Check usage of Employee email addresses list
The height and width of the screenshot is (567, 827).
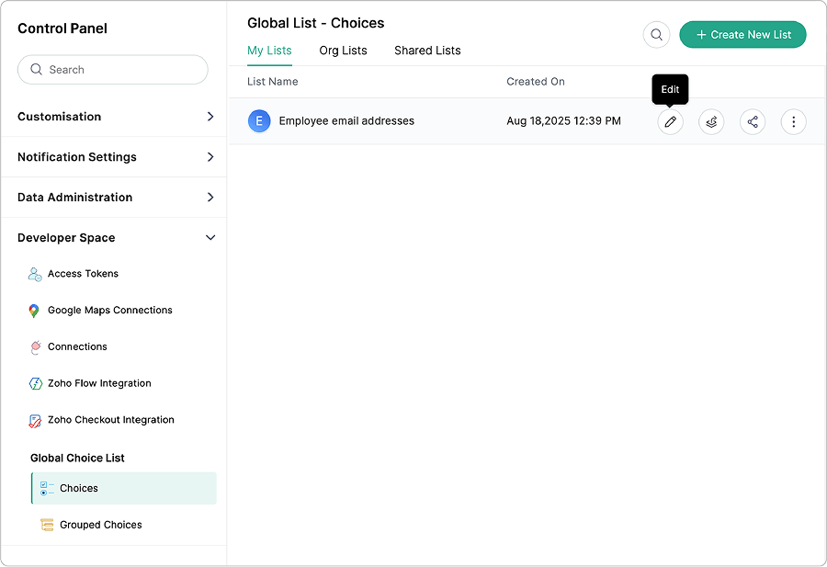pyautogui.click(x=711, y=121)
